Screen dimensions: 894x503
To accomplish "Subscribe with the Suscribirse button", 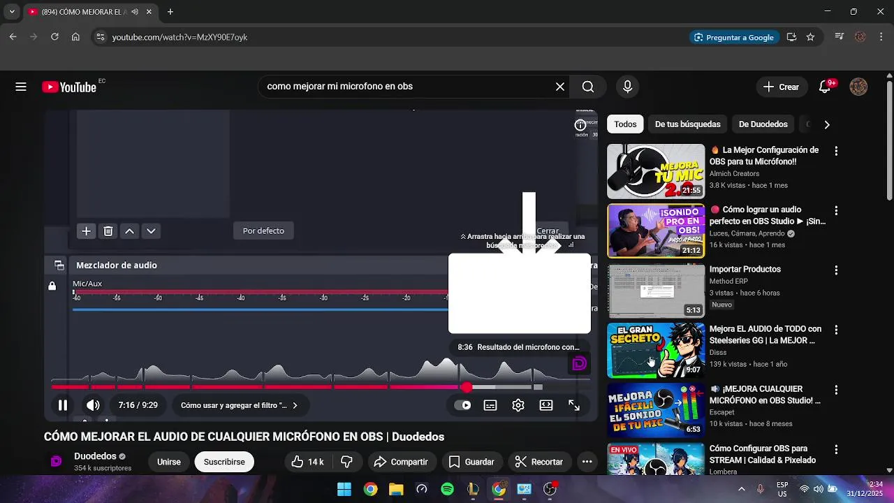I will coord(224,462).
